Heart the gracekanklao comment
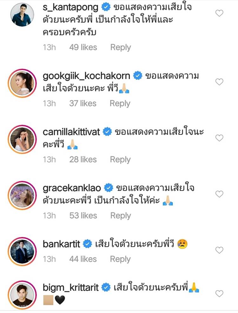Screen dimensions: 238x313 click(x=219, y=194)
